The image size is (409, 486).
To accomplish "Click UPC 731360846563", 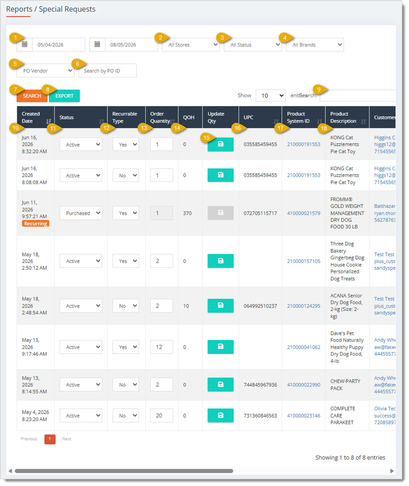I will [x=260, y=416].
